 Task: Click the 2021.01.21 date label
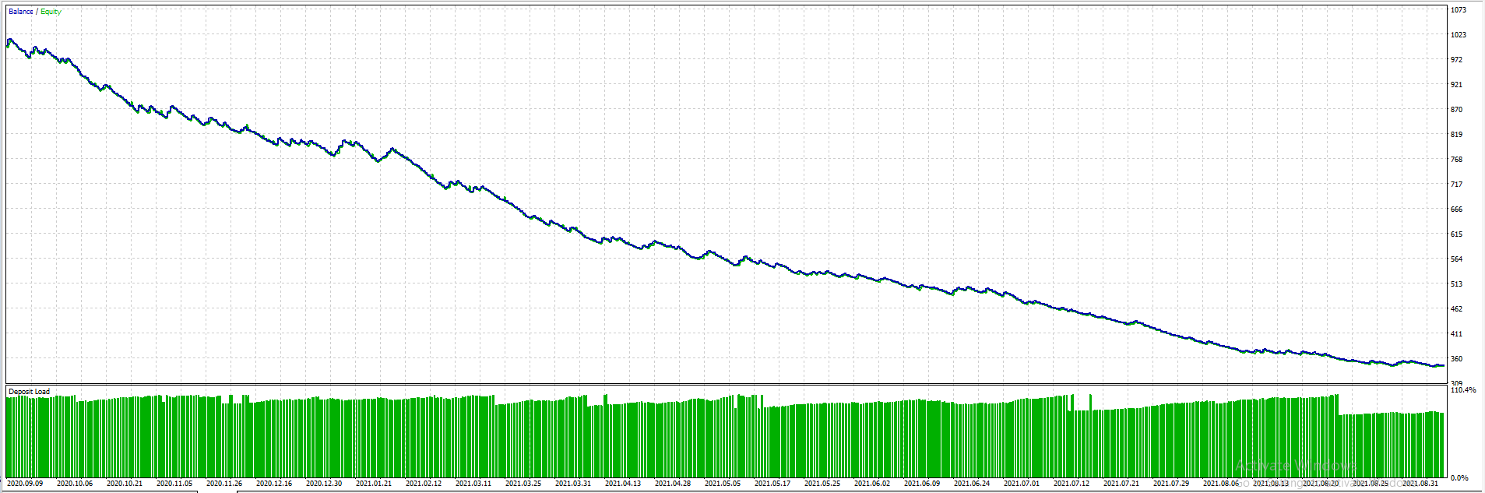[x=374, y=484]
